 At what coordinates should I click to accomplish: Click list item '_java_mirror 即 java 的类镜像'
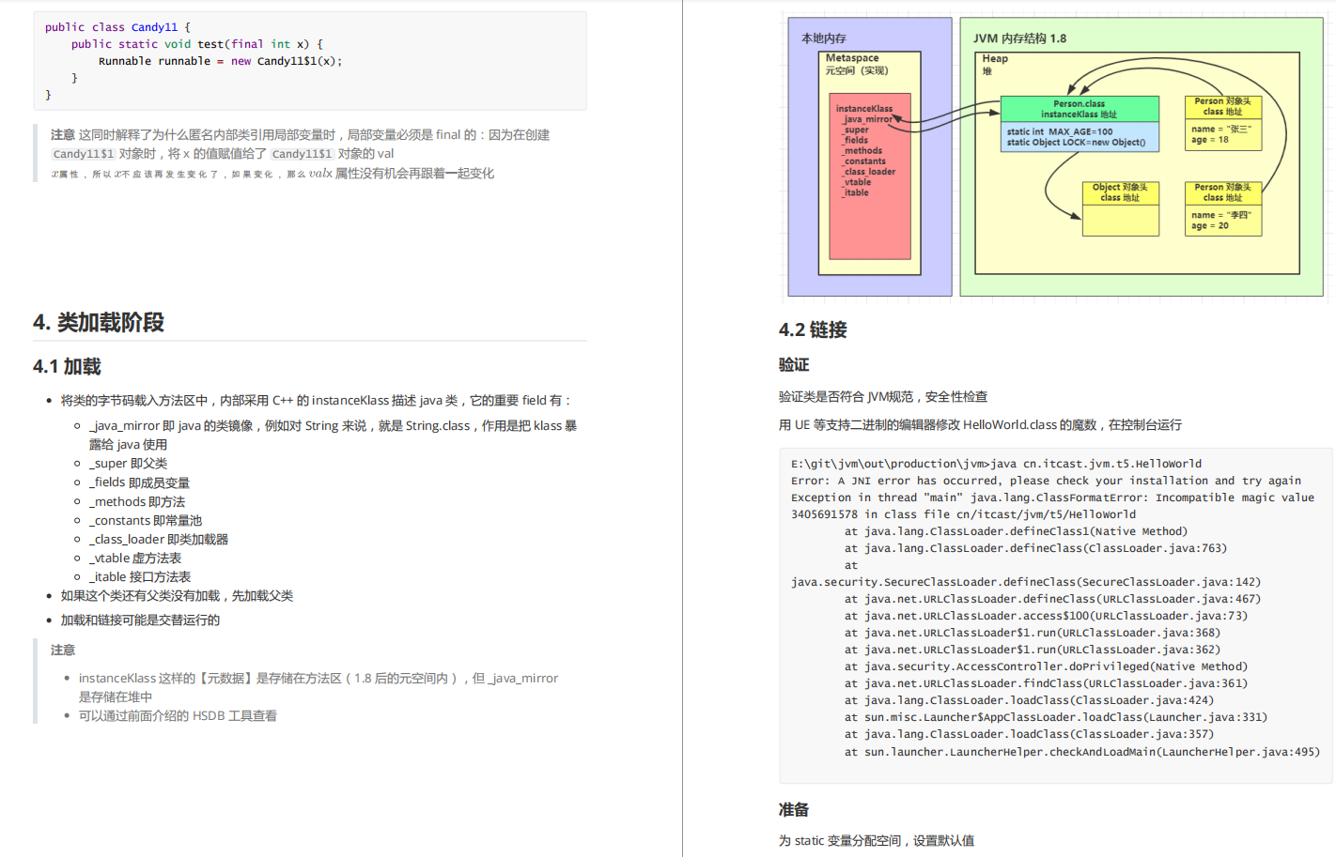pyautogui.click(x=334, y=435)
